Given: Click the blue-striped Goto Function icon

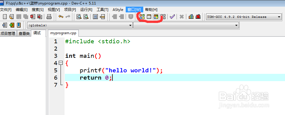Looking at the screenshot, I should click(x=95, y=17).
